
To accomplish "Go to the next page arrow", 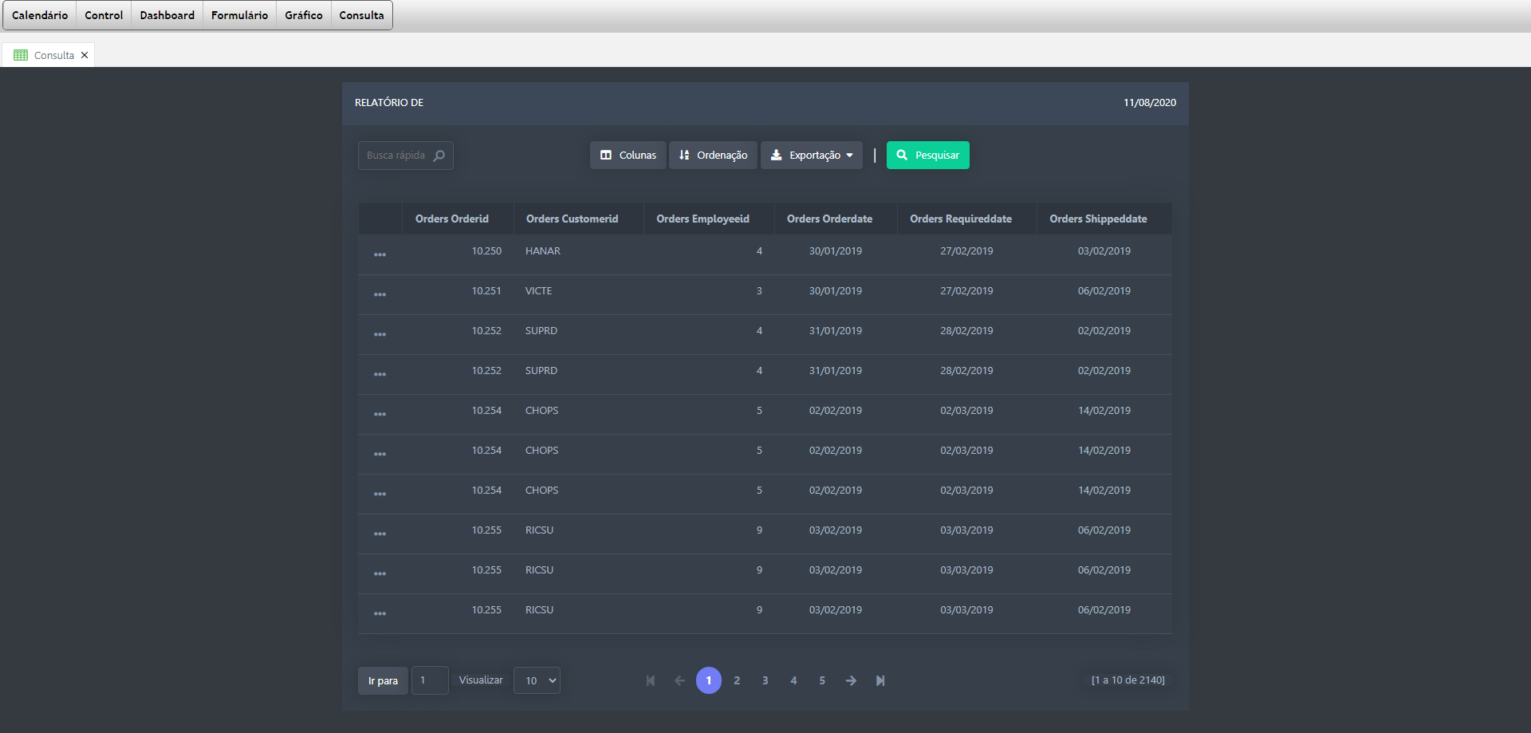I will (851, 680).
